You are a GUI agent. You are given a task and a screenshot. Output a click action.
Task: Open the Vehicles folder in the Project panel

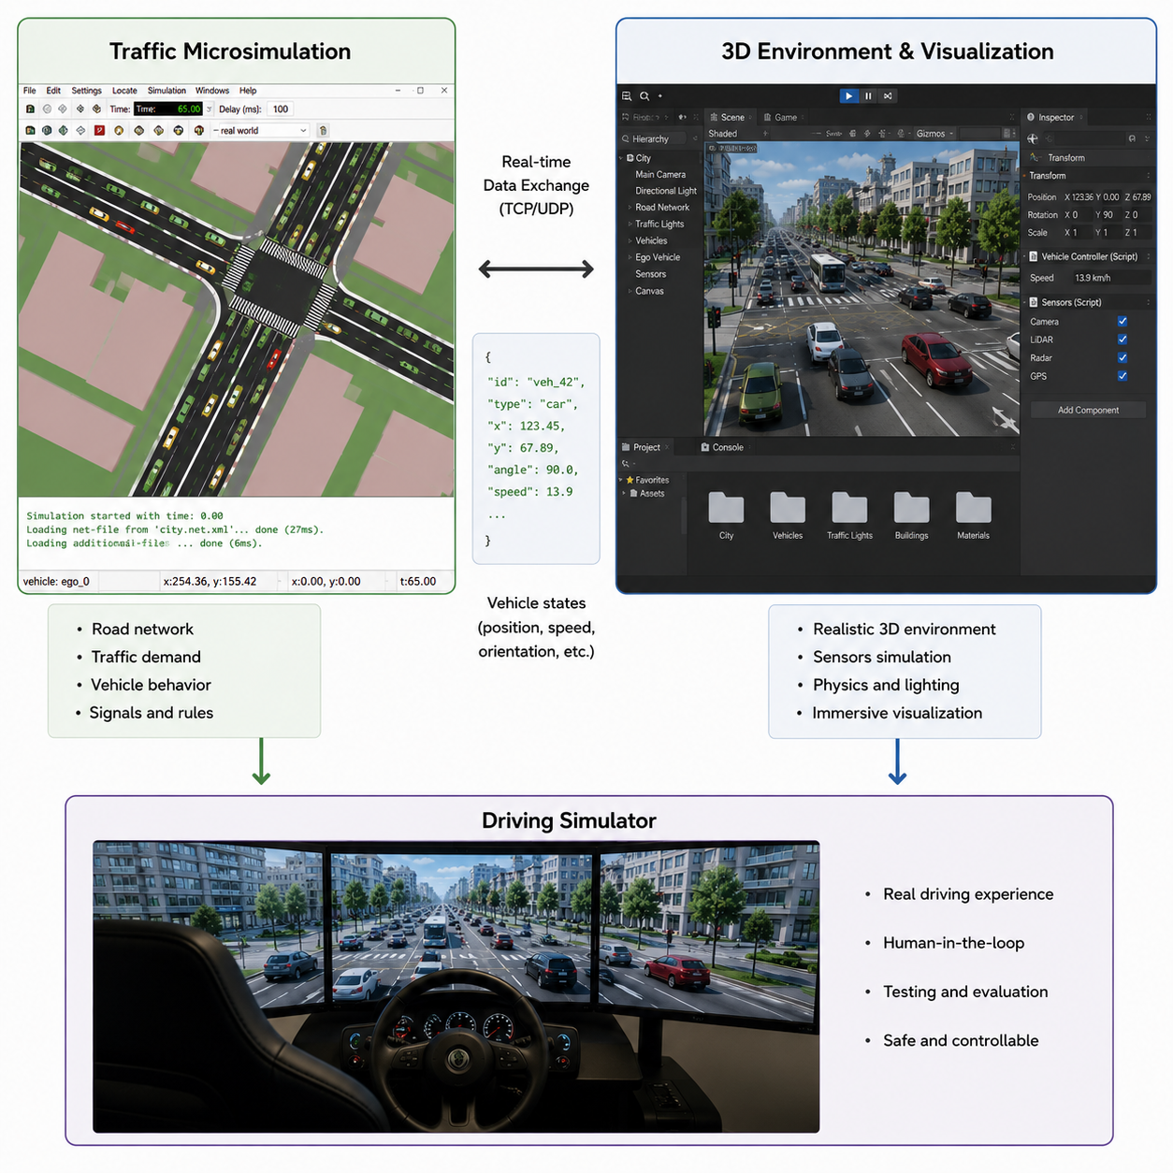[788, 507]
